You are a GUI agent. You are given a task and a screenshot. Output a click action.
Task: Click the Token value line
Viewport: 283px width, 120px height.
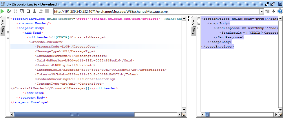pyautogui.click(x=86, y=74)
